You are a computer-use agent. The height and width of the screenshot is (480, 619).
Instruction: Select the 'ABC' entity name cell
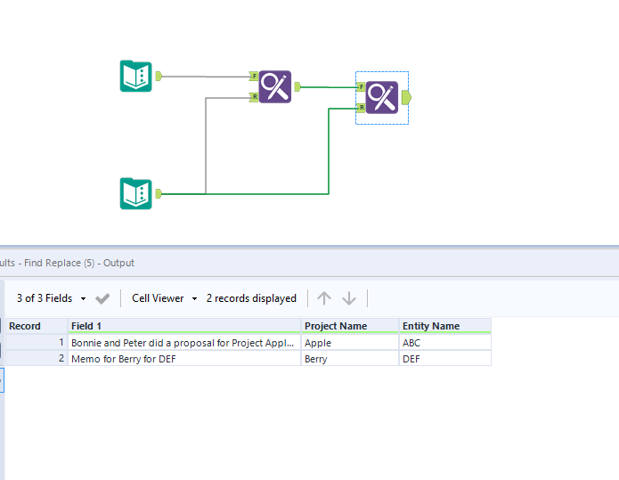pos(445,343)
